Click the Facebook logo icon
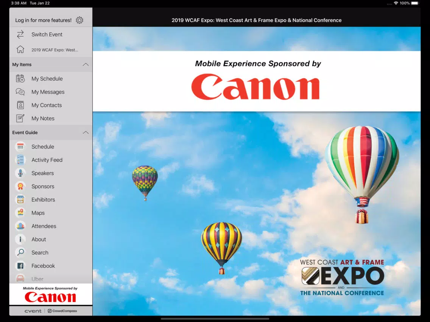Viewport: 430px width, 322px height. [x=20, y=266]
